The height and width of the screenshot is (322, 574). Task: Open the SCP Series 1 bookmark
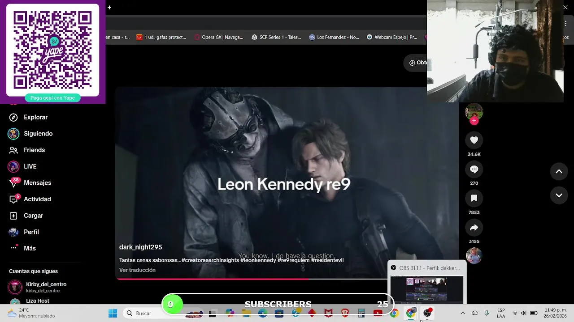pos(276,37)
